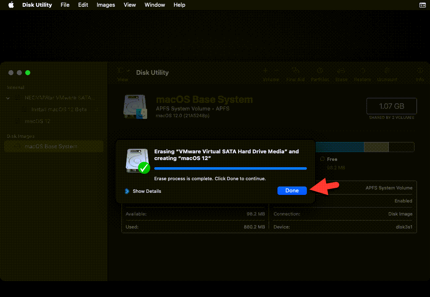Expand Show Details disclosure arrow
The height and width of the screenshot is (297, 430).
click(x=127, y=191)
